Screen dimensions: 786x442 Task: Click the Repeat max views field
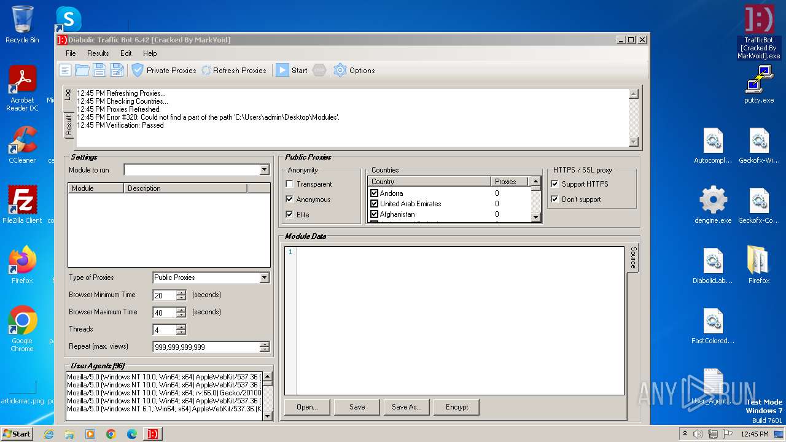click(206, 347)
